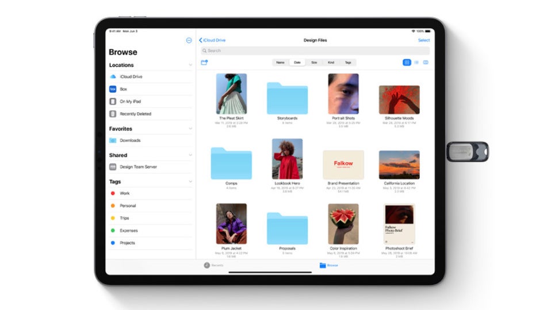
Task: Sort files by Date
Action: tap(297, 63)
